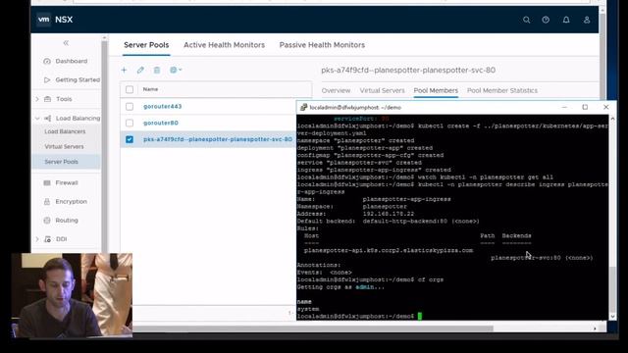Open Firewall section label
Screen dimensions: 628x353
(67, 183)
